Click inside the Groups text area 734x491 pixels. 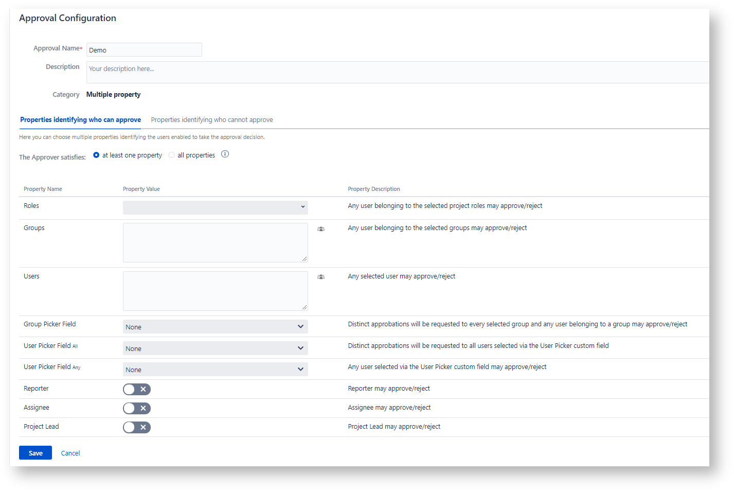(215, 242)
